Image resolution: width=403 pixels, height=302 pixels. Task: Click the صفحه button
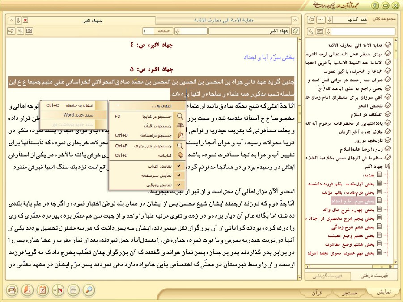pos(163,31)
